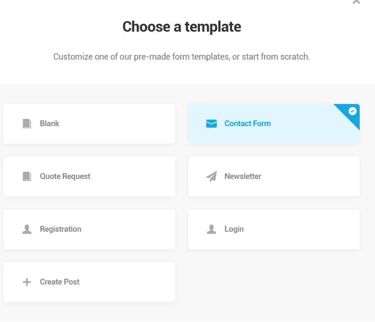Pick the Create Post template card
Image resolution: width=375 pixels, height=322 pixels.
[x=89, y=282]
